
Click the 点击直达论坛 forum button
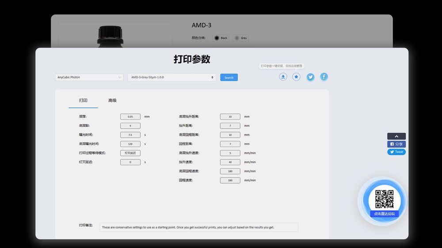click(385, 214)
